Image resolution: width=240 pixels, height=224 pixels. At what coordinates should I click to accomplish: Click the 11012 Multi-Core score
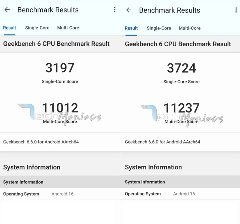point(60,108)
